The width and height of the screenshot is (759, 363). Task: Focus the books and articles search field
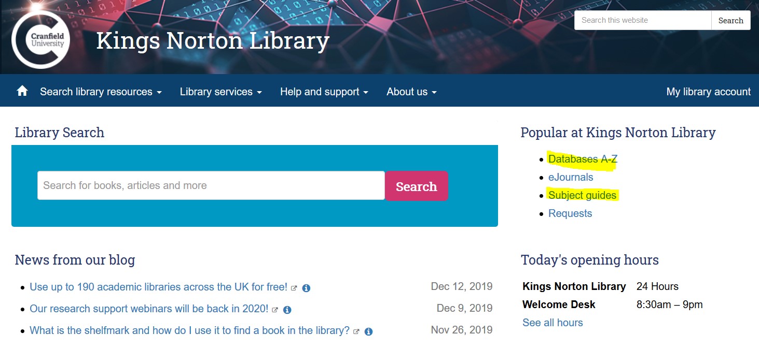coord(211,185)
